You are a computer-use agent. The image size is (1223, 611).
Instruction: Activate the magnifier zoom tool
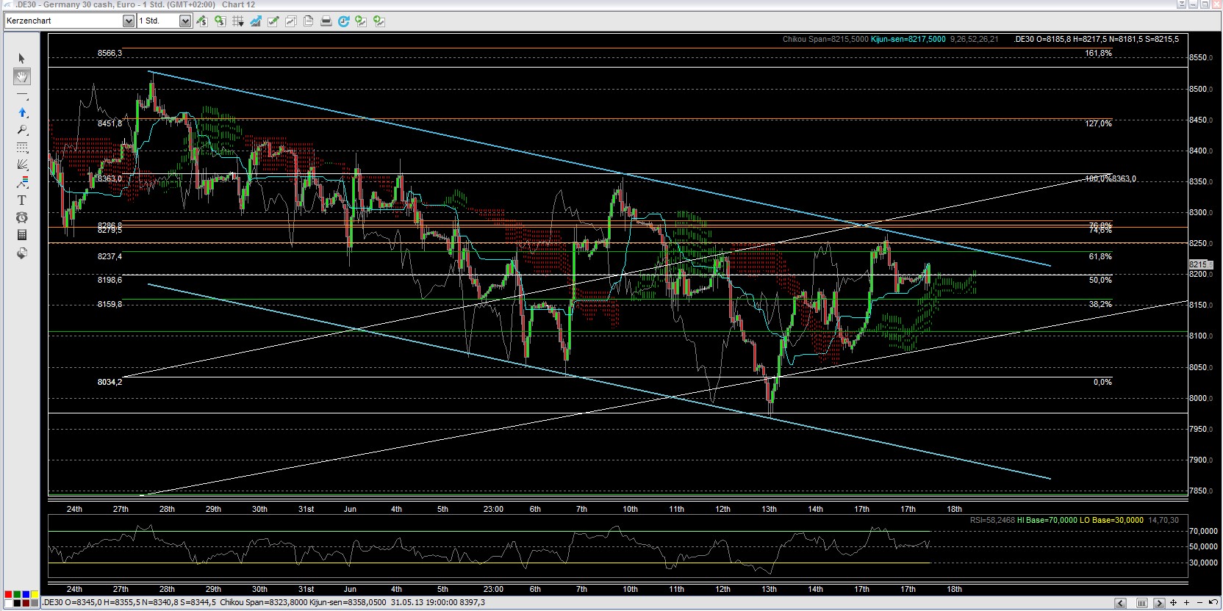point(22,130)
